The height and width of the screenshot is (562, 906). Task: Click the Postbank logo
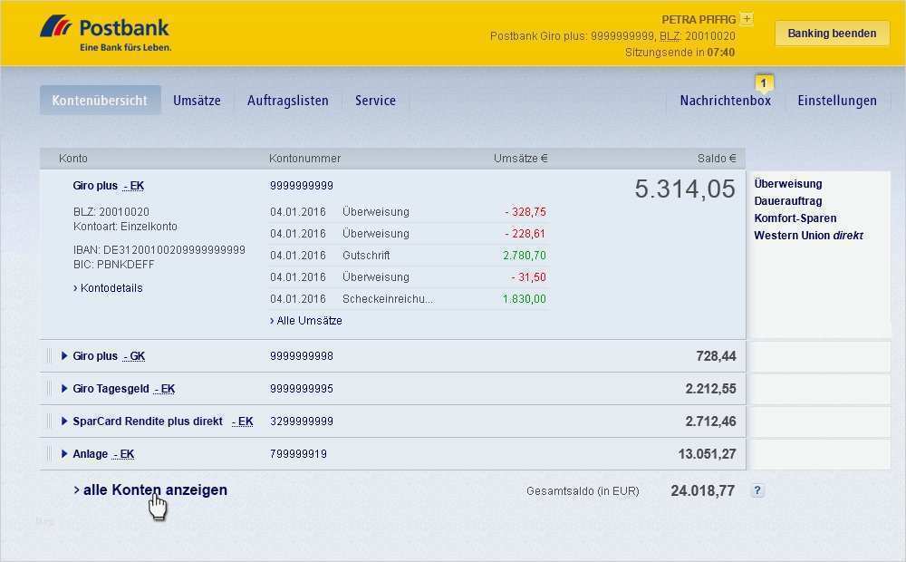tap(102, 27)
